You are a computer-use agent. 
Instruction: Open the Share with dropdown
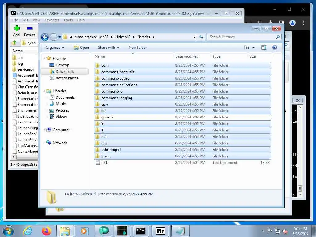108,48
